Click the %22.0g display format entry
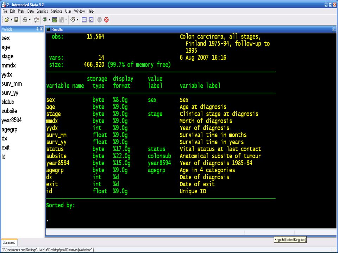The image size is (338, 253). point(121,156)
